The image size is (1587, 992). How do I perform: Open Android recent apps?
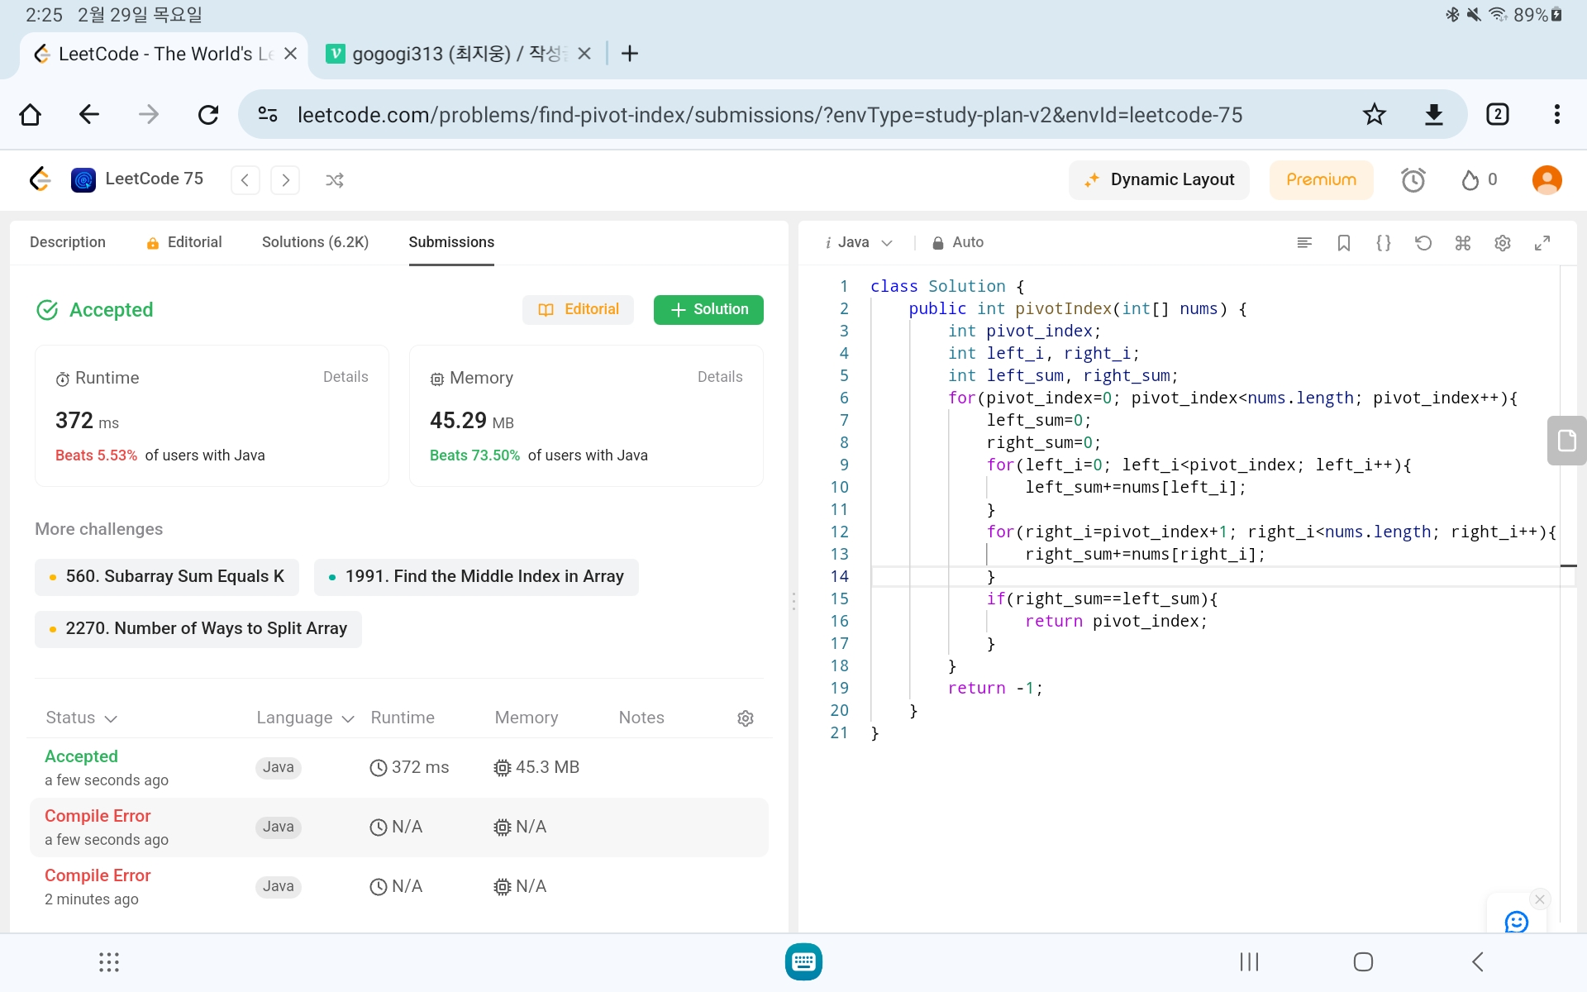click(1249, 962)
